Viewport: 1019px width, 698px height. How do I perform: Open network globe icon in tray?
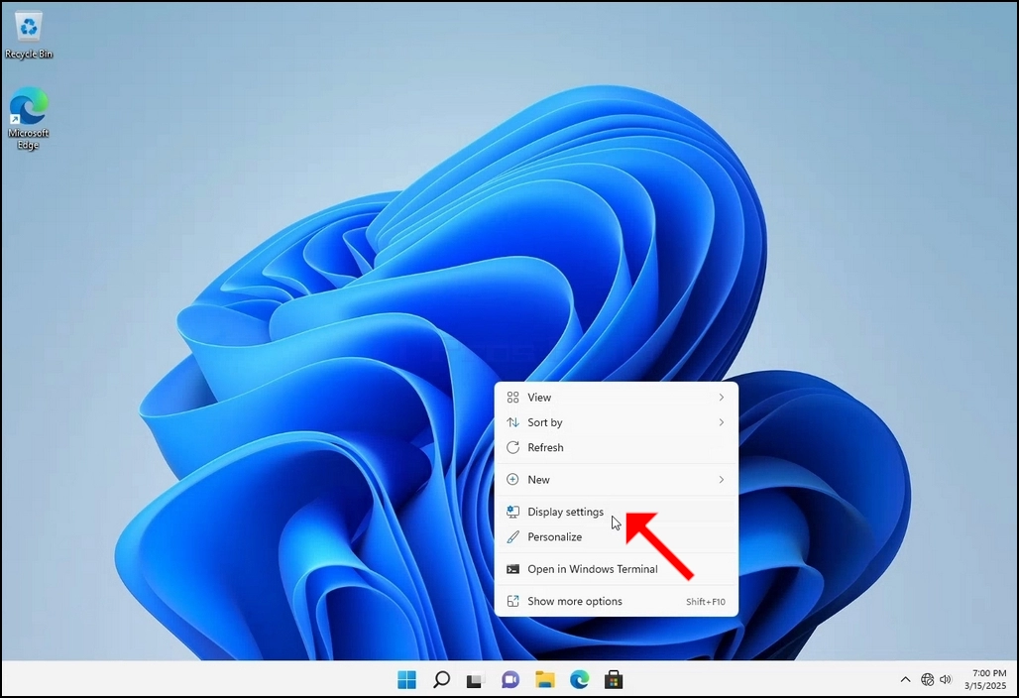click(928, 680)
